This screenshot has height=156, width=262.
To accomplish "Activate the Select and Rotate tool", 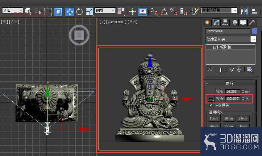I will coord(79,12).
